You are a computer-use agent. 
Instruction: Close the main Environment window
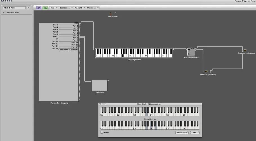[3, 1]
